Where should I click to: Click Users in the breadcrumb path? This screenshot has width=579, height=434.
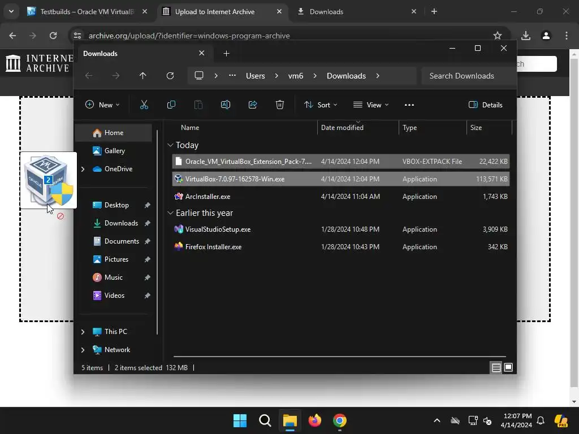pos(255,76)
